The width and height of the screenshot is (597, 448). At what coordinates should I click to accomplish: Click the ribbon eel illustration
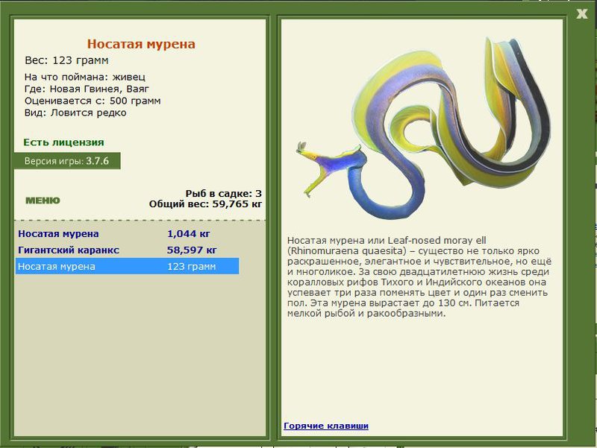[423, 128]
